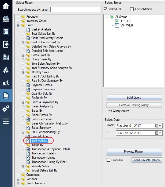
Task: Expand Quantity Sold By node
Action: [23, 94]
